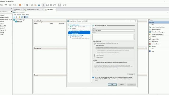Image resolution: width=169 pixels, height=95 pixels.
Task: Expand the VSwitch entry
Action: tap(69, 28)
